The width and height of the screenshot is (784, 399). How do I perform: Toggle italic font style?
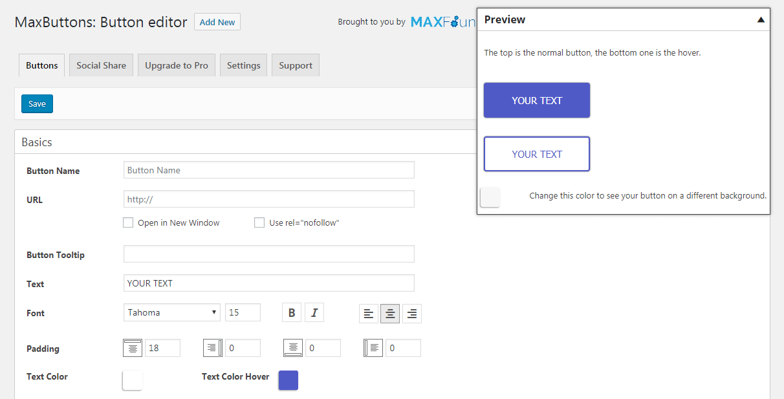pyautogui.click(x=314, y=313)
